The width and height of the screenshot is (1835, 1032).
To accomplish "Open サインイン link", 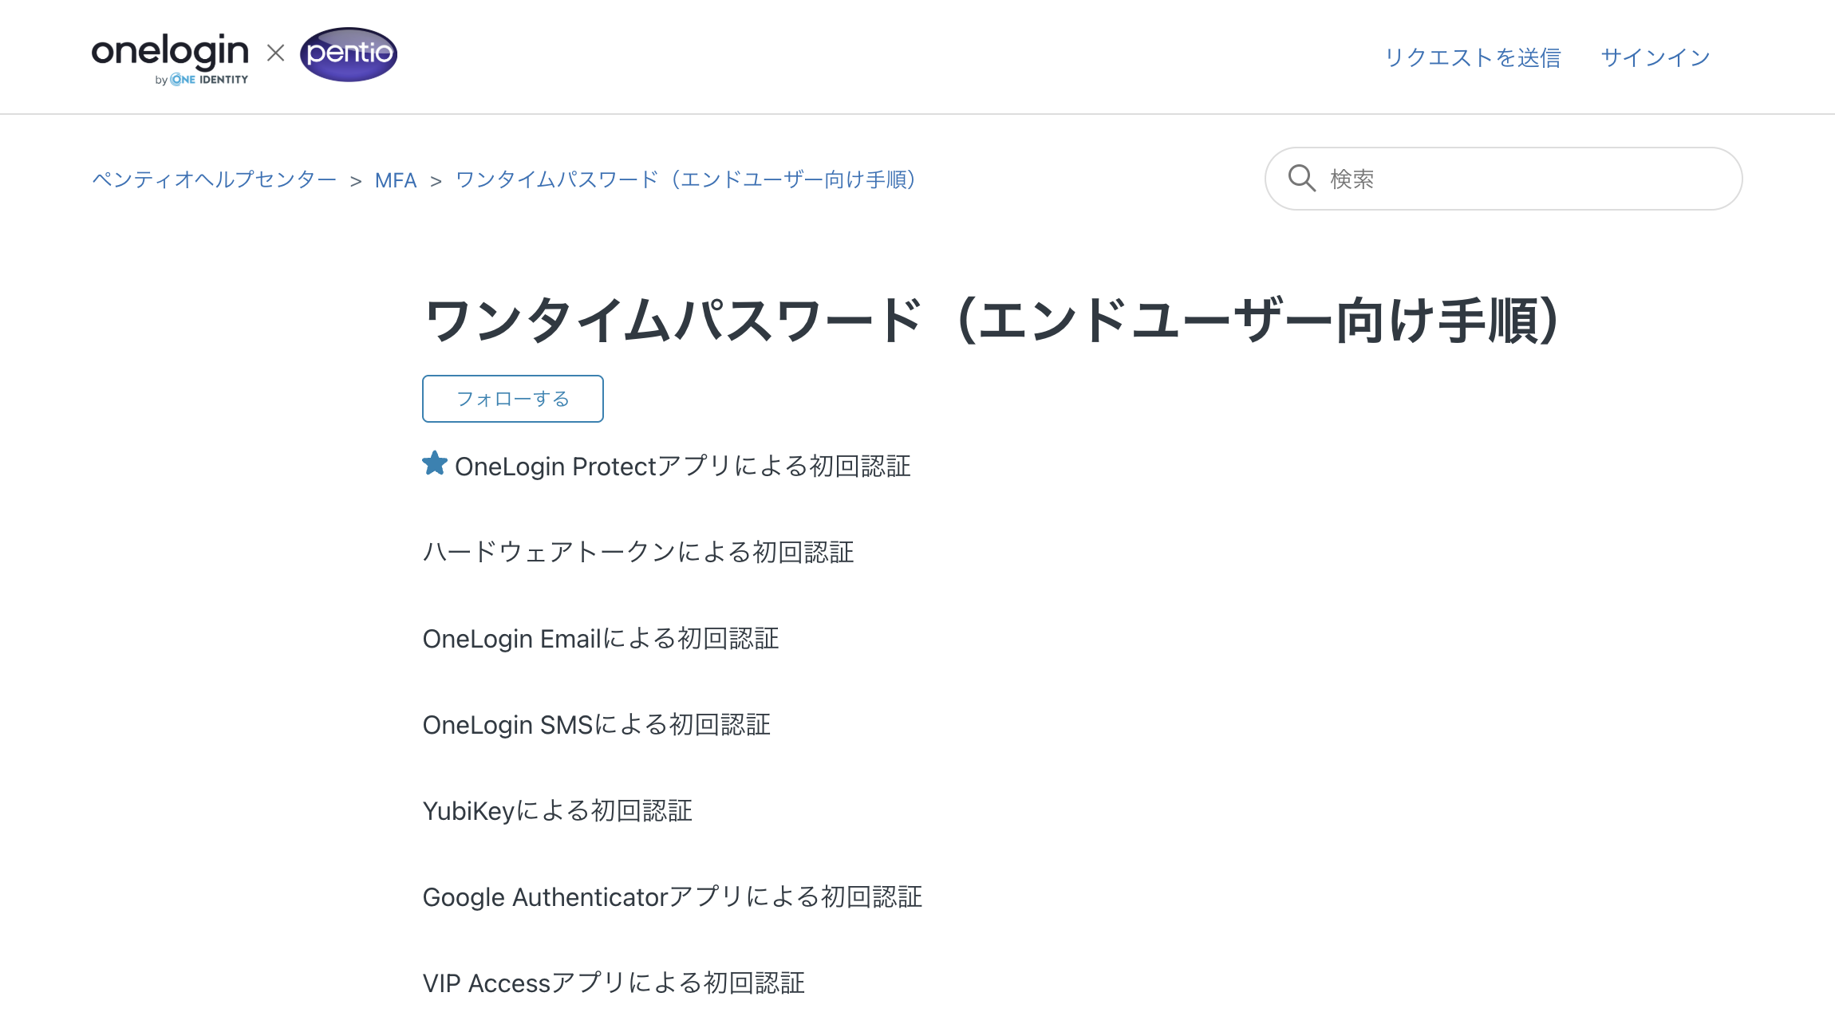I will pos(1655,57).
